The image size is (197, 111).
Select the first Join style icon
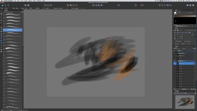click(178, 37)
